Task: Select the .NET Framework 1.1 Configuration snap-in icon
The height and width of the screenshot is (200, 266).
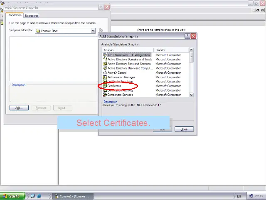Action: 105,55
